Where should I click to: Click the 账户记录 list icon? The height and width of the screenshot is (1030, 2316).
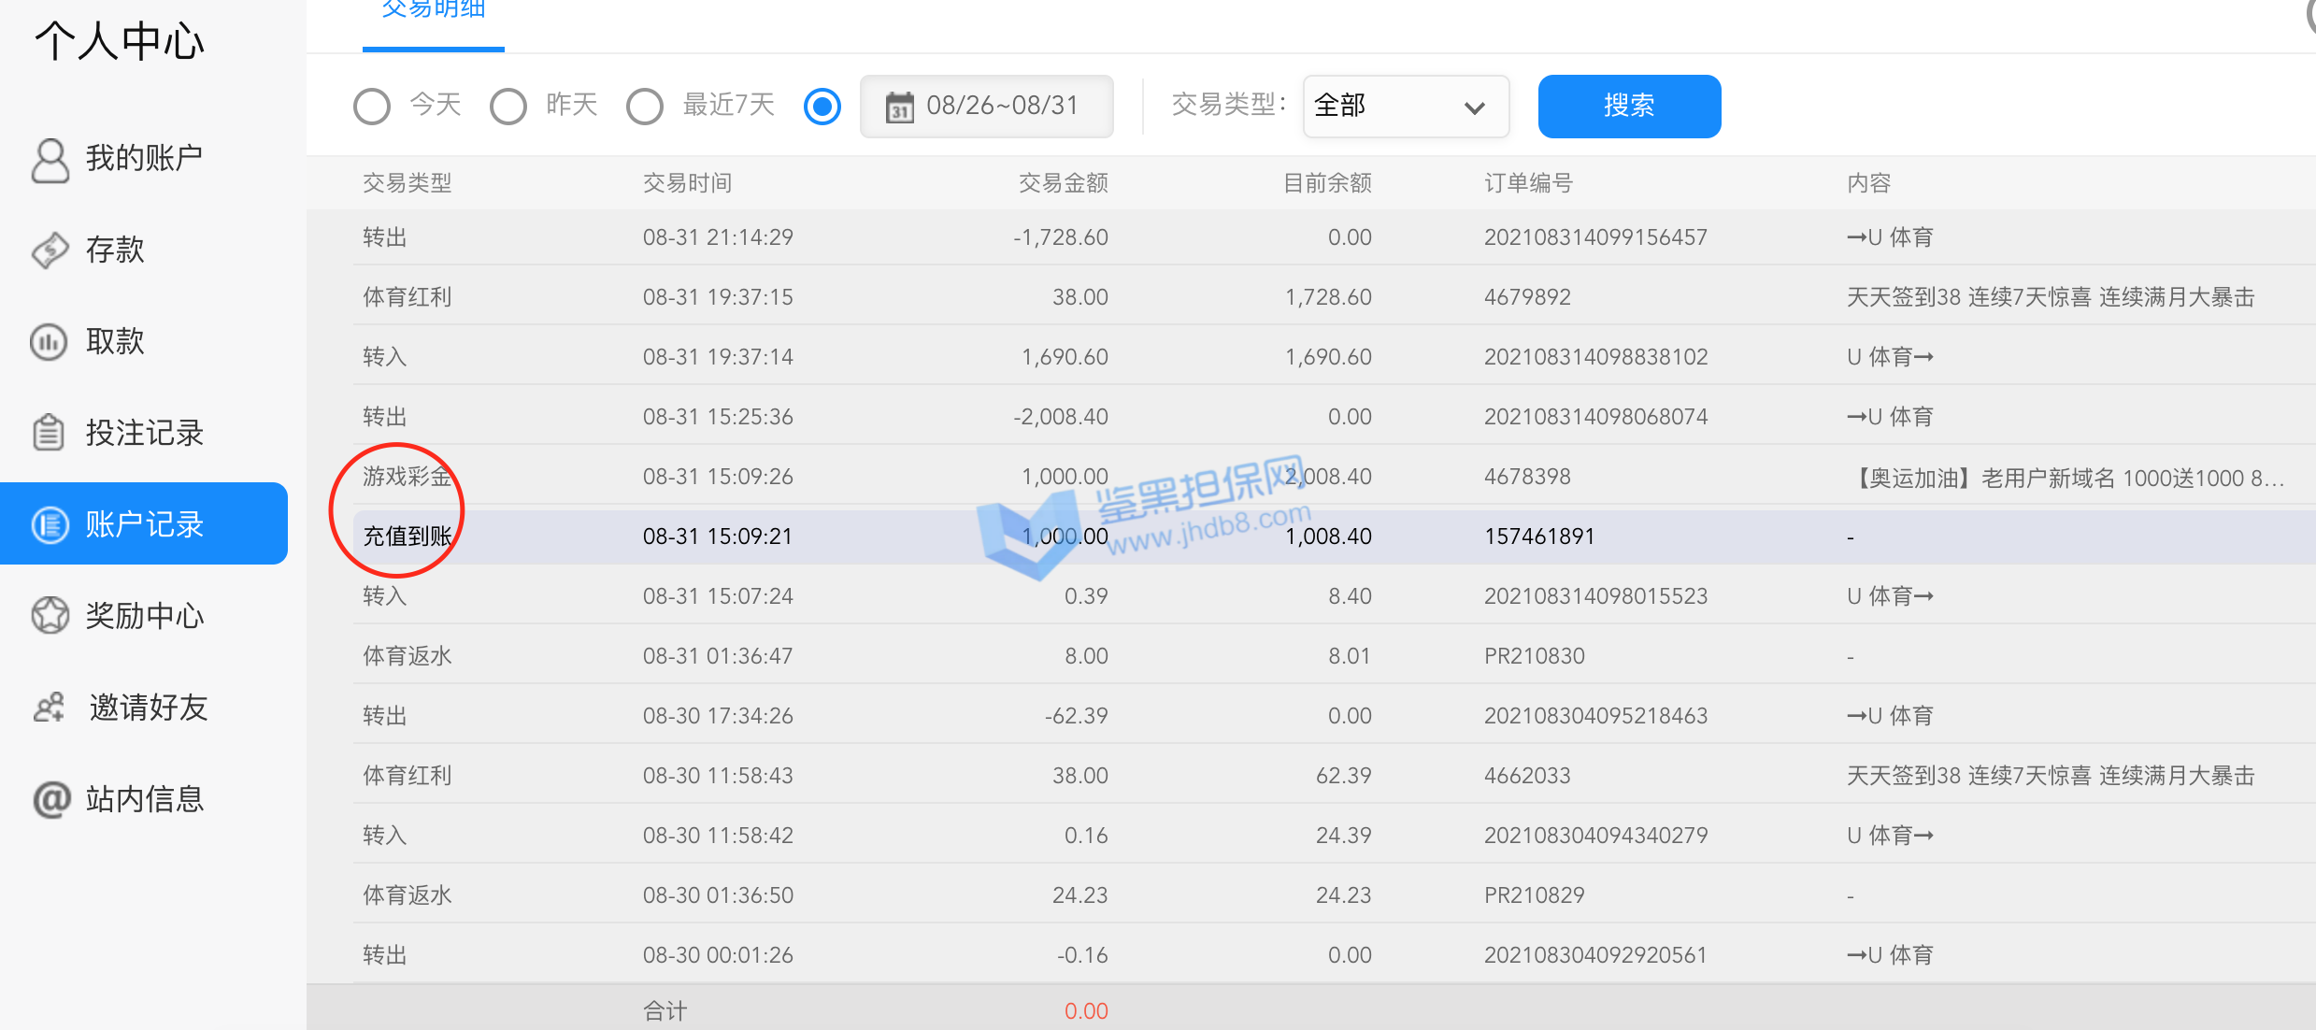pyautogui.click(x=50, y=524)
